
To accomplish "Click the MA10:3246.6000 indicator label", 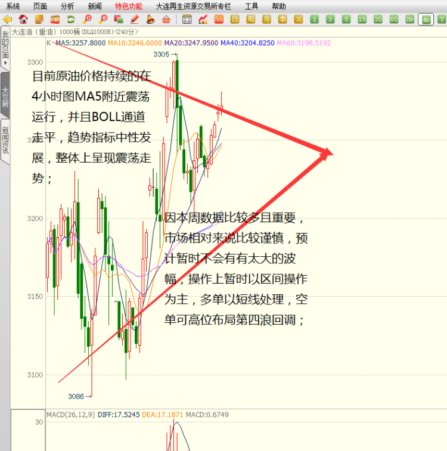I will pyautogui.click(x=135, y=43).
